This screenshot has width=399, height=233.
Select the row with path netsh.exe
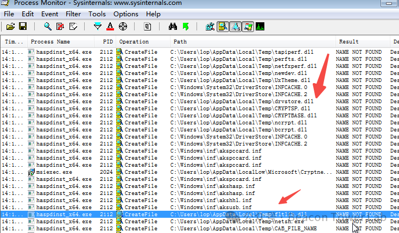tap(200, 222)
